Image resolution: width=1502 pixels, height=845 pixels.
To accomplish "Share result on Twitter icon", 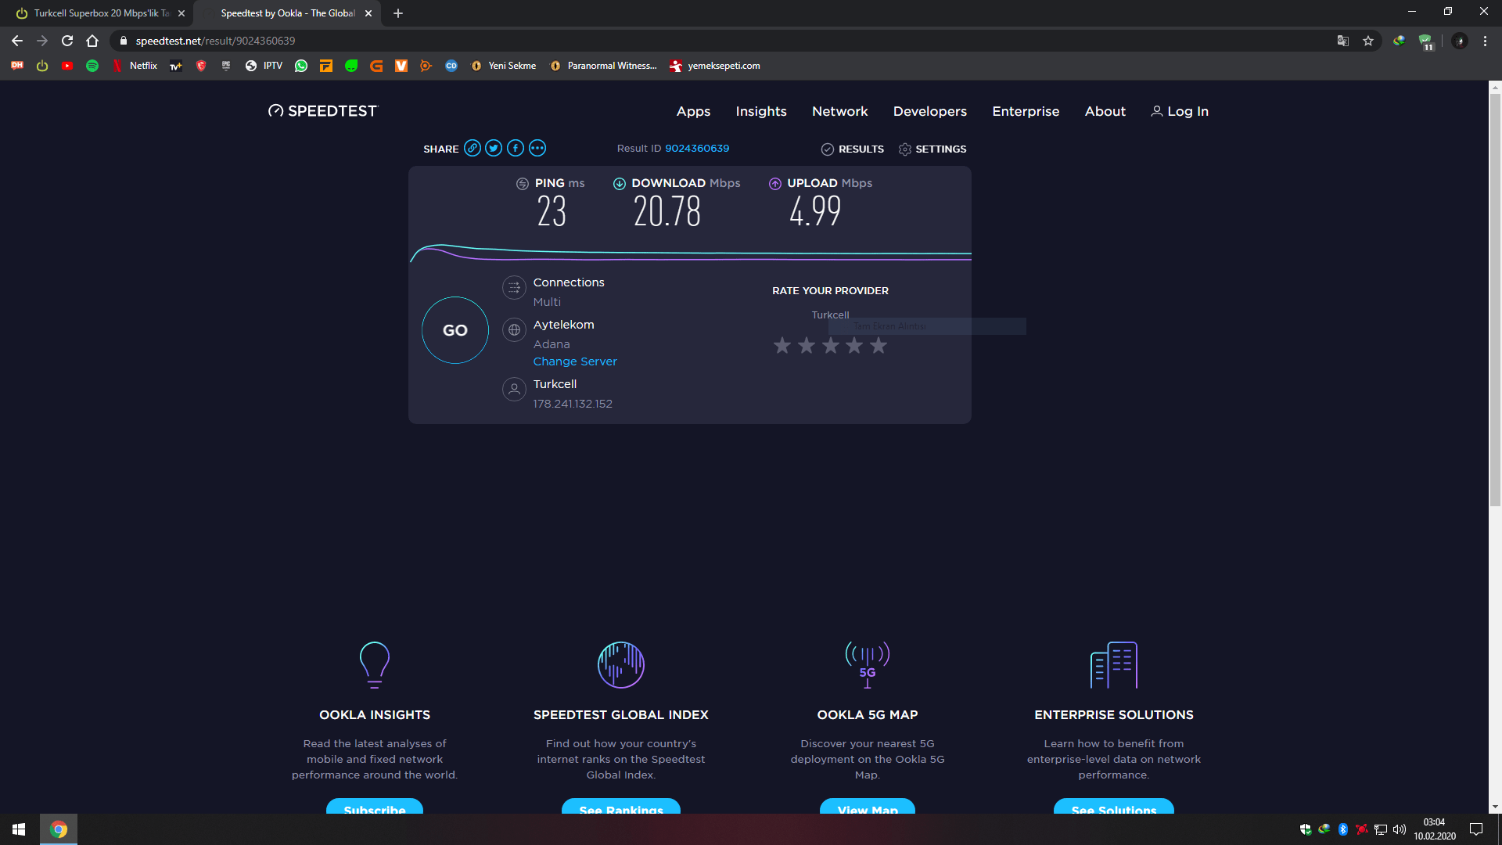I will point(494,149).
